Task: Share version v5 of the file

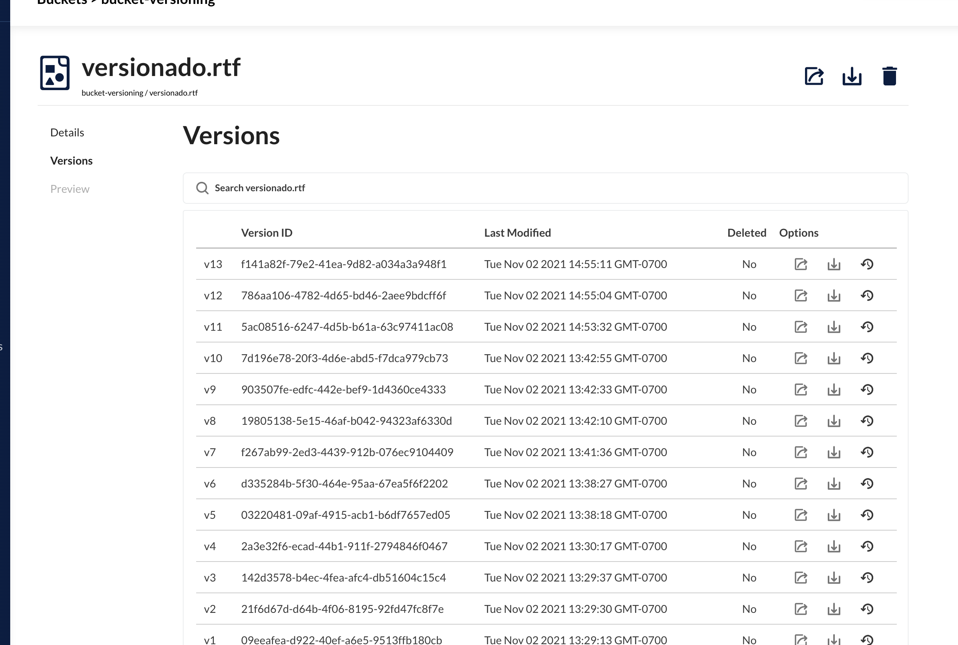Action: (x=800, y=515)
